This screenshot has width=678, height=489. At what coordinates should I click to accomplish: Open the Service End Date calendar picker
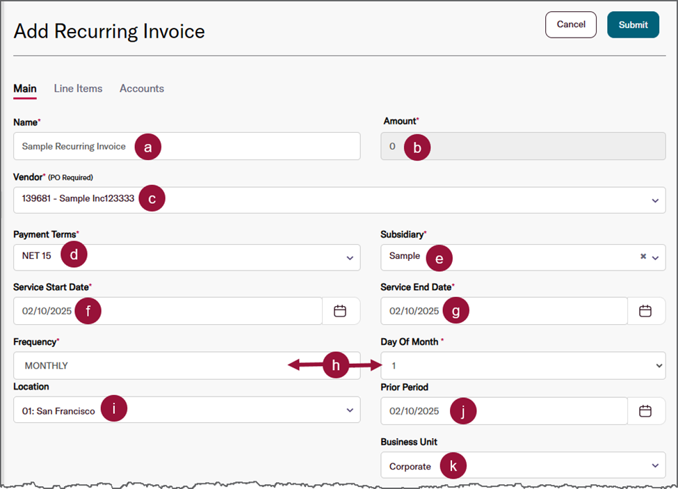pos(645,311)
